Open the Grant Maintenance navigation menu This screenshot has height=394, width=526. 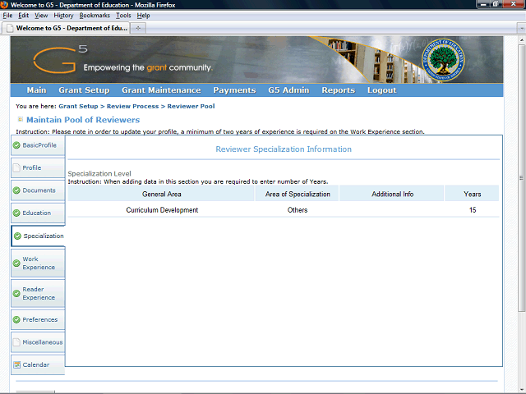click(160, 90)
